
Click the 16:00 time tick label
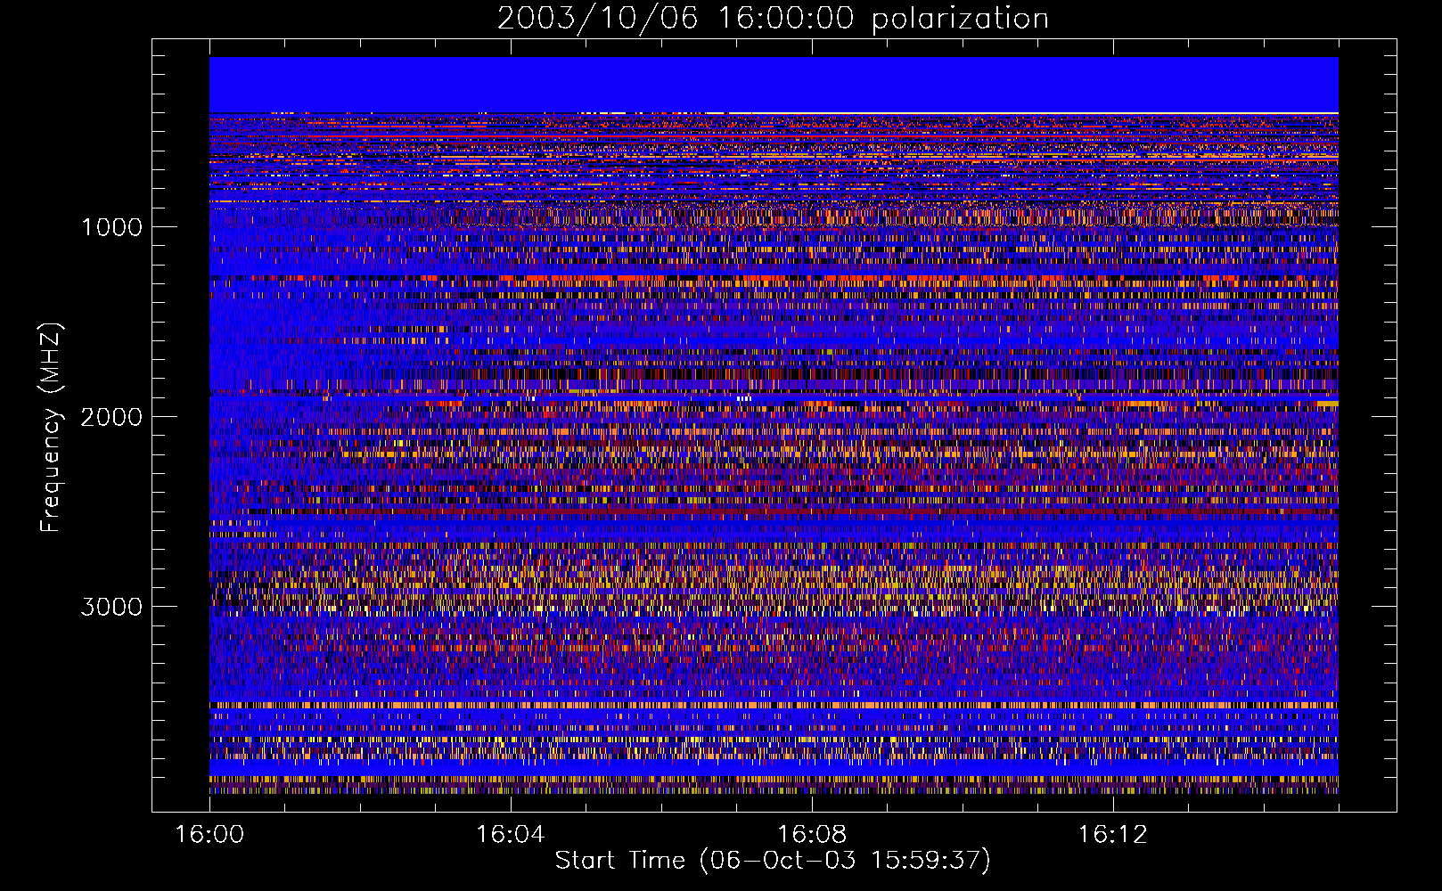pos(209,835)
